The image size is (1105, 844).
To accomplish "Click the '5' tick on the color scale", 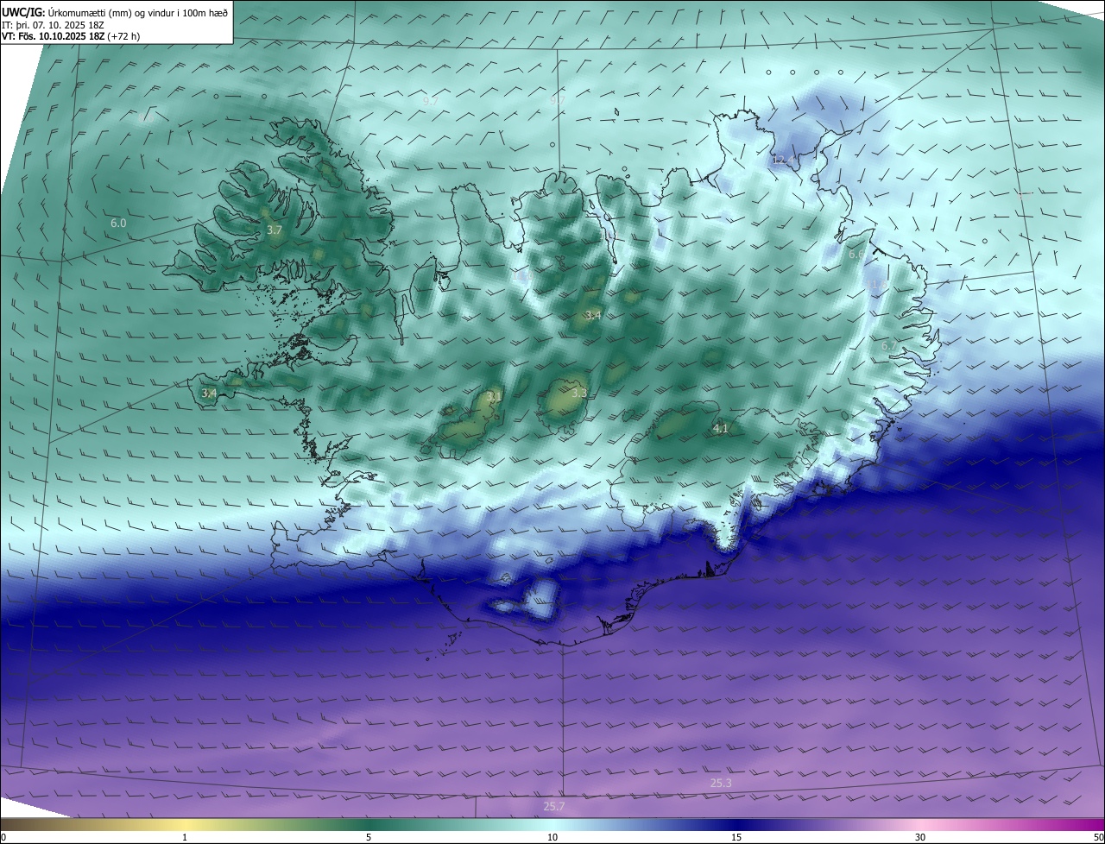I will (369, 837).
